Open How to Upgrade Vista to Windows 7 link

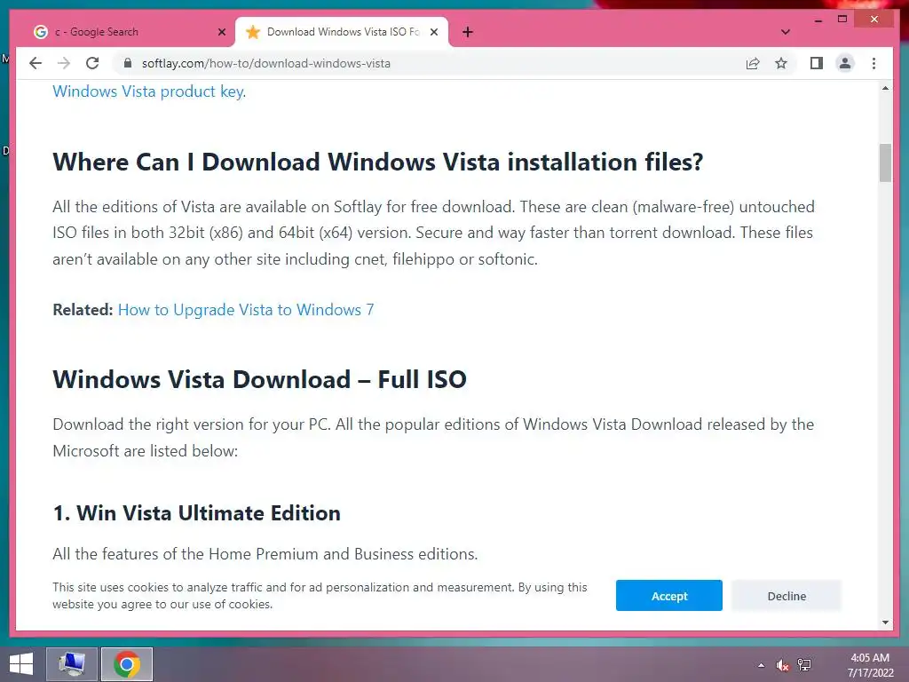point(246,310)
